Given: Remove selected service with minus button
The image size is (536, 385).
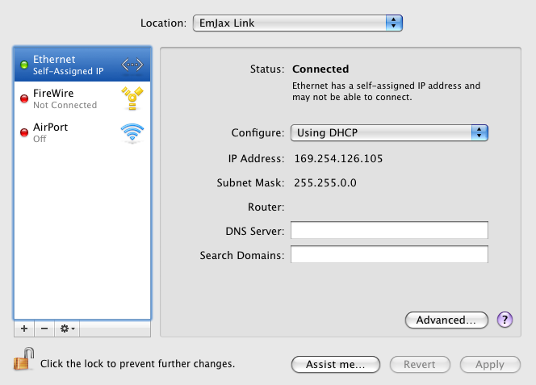Looking at the screenshot, I should point(44,329).
